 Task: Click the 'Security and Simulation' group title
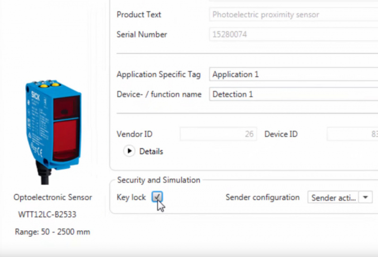159,180
